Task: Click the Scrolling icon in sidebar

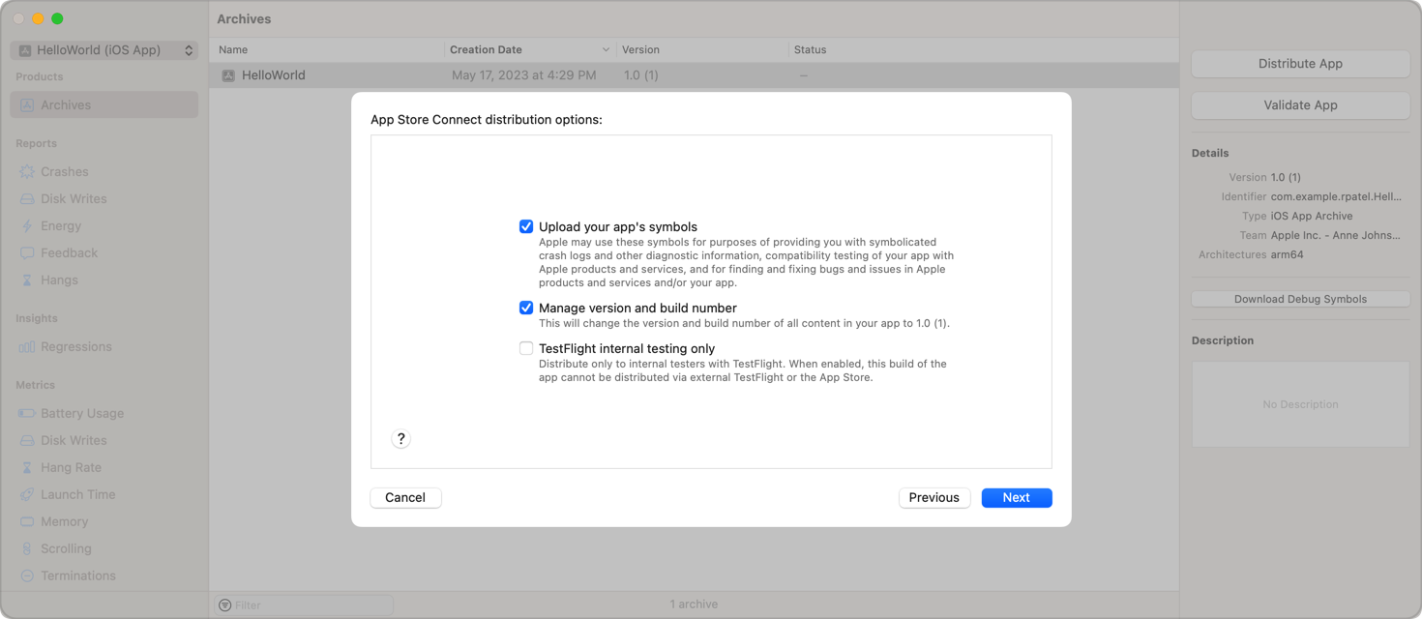Action: click(x=27, y=548)
